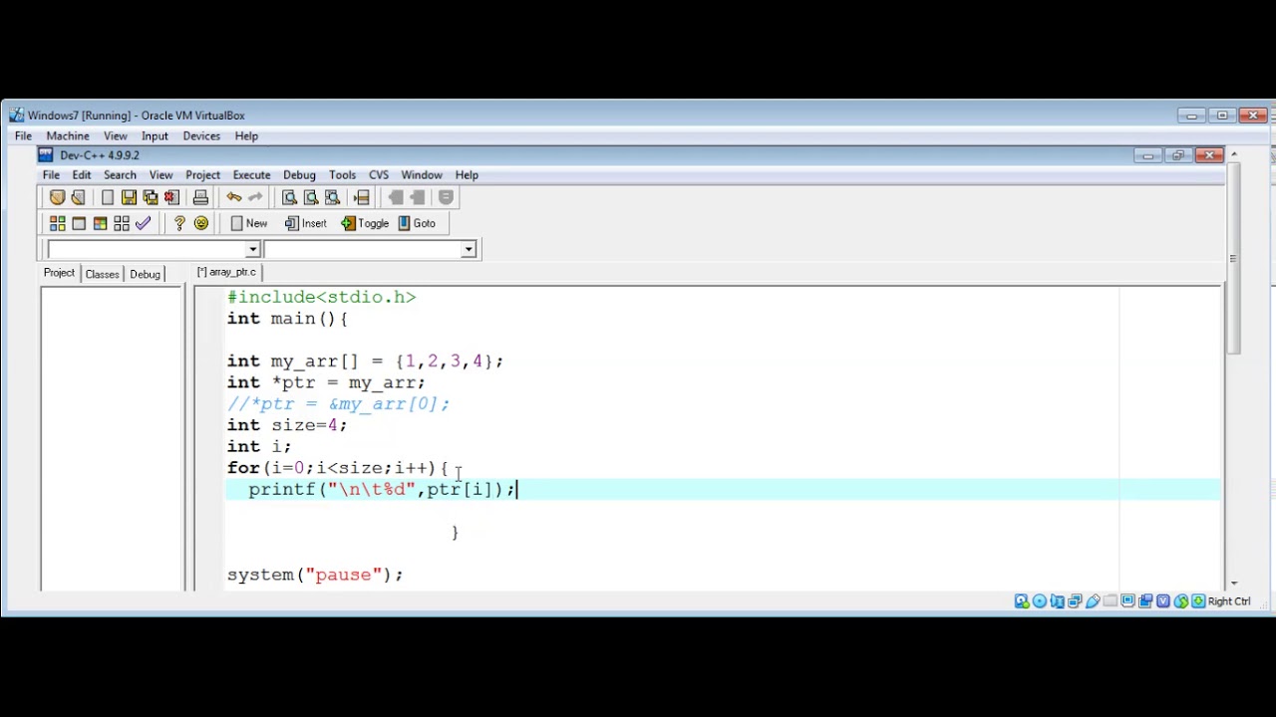Screen dimensions: 1276x717
Task: Click the Undo arrow icon
Action: tap(233, 197)
